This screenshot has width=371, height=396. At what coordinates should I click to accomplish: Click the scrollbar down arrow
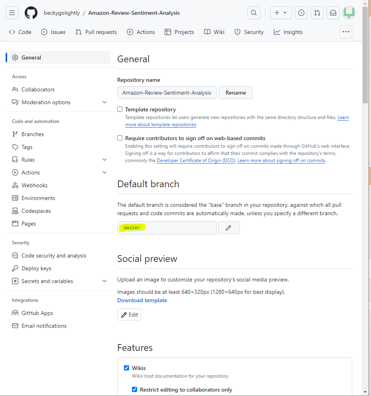365,392
